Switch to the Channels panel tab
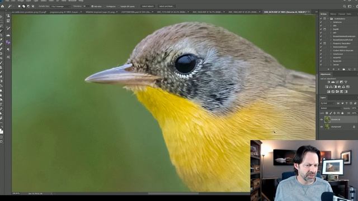Screen dimensions: 358x201 (342, 14)
